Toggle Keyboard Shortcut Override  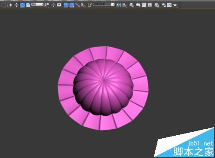coord(59,5)
